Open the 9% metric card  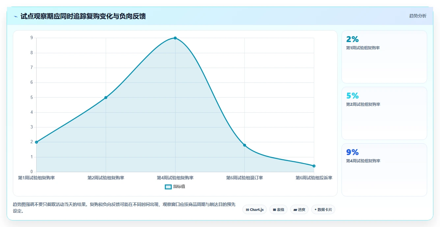[x=384, y=170]
